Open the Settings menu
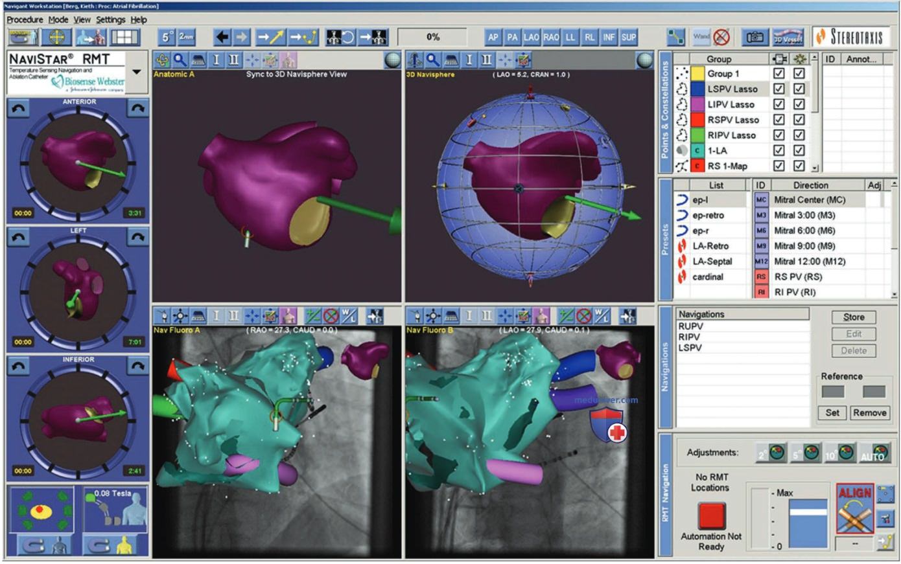The height and width of the screenshot is (564, 901). [110, 20]
